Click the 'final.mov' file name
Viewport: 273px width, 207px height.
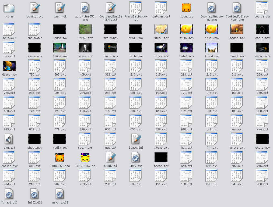(237, 56)
